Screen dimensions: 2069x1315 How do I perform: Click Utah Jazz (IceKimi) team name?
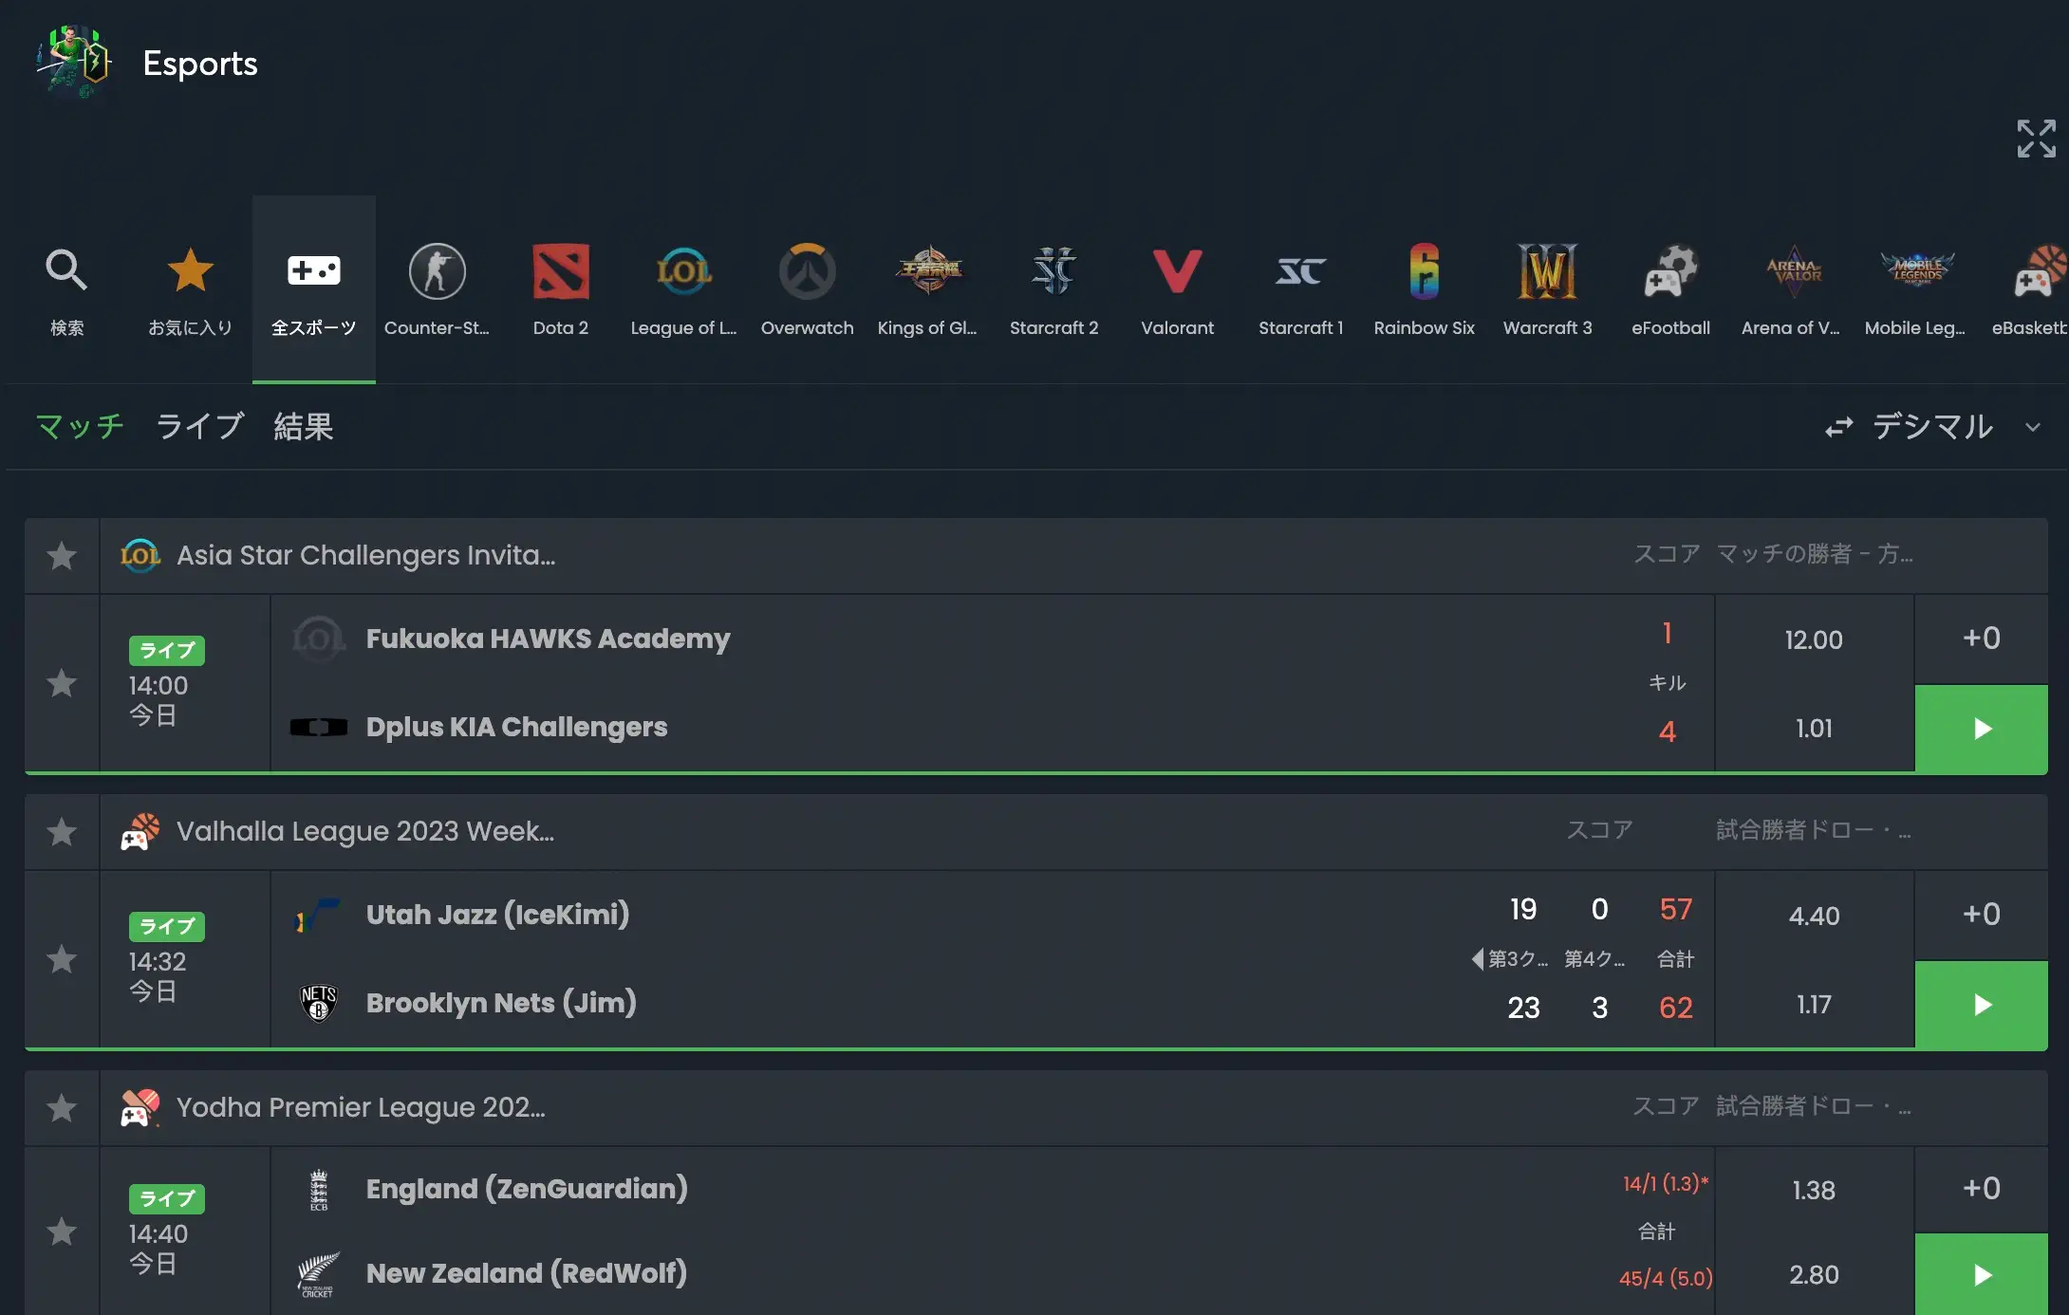click(498, 915)
